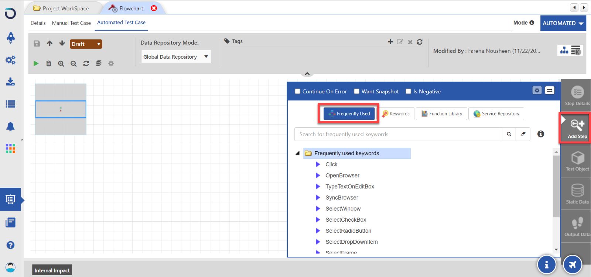Click the round info button at bottom
591x277 pixels.
[546, 264]
